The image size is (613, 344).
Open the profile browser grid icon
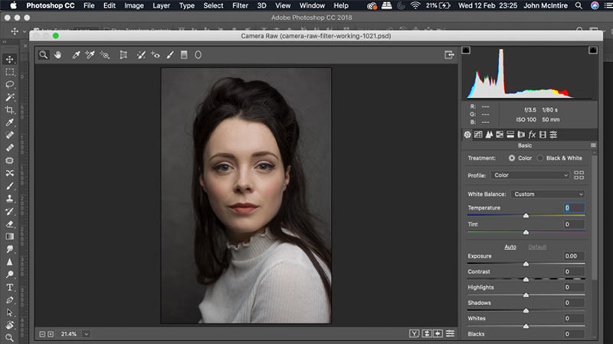[x=579, y=175]
